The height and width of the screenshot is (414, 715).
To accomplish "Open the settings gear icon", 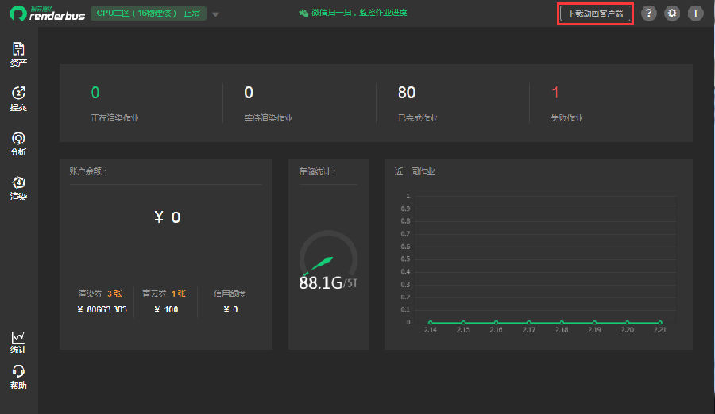I will pyautogui.click(x=672, y=13).
